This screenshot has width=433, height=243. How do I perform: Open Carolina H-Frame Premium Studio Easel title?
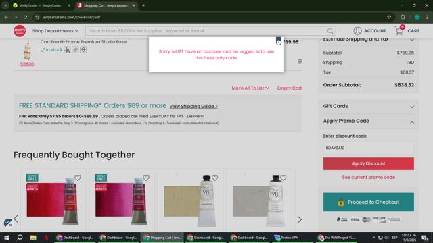(84, 42)
